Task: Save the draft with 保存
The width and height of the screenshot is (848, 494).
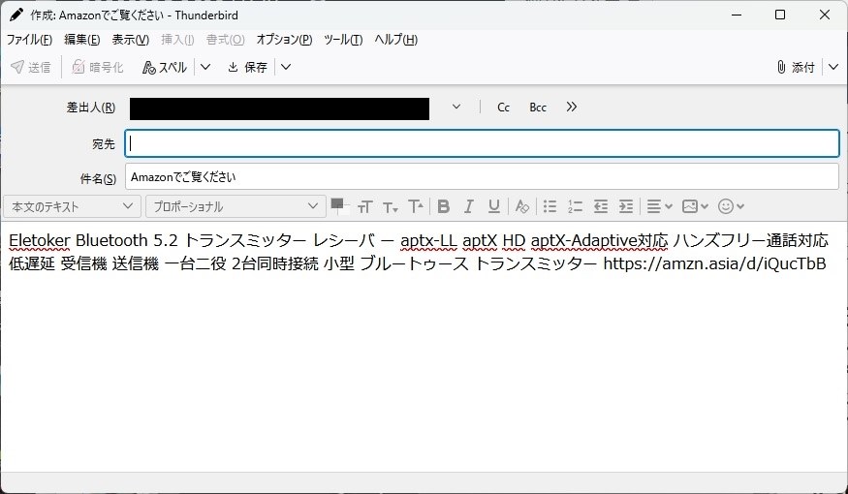Action: (x=248, y=67)
